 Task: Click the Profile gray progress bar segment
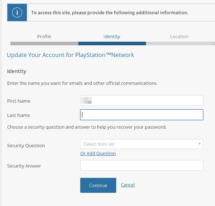[x=44, y=43]
